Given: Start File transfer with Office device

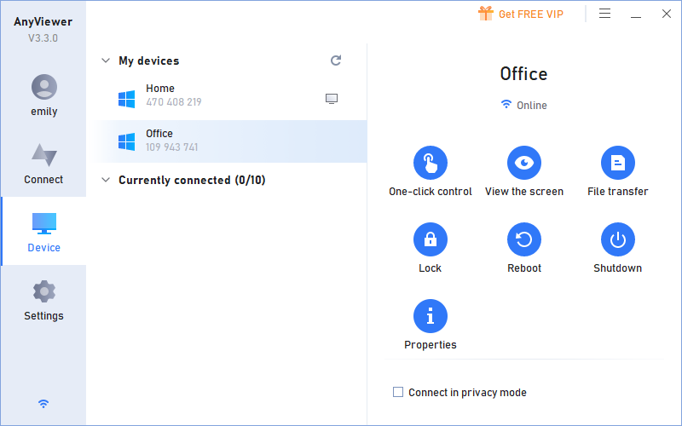Looking at the screenshot, I should [618, 163].
